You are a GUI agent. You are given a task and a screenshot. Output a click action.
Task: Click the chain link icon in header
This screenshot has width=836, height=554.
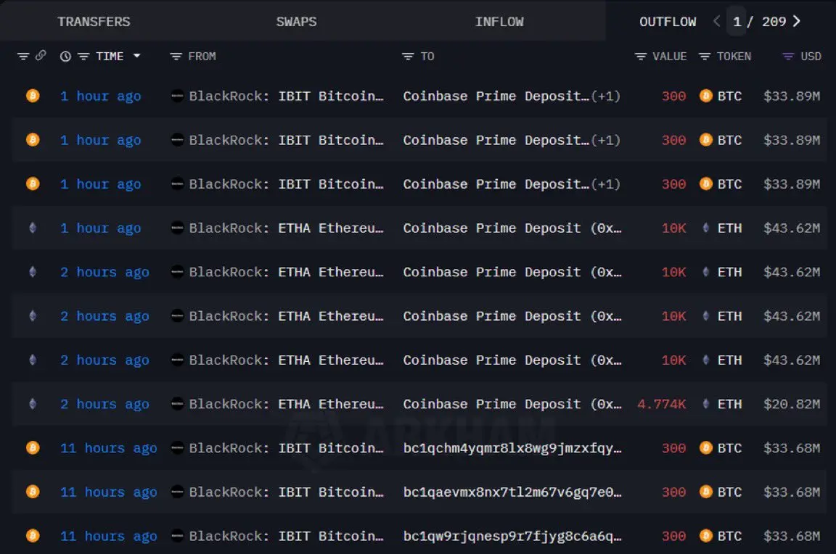tap(41, 55)
